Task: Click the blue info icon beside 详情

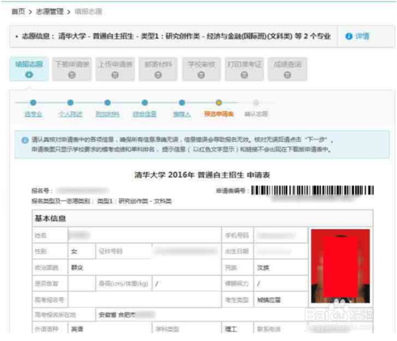Action: (x=349, y=36)
